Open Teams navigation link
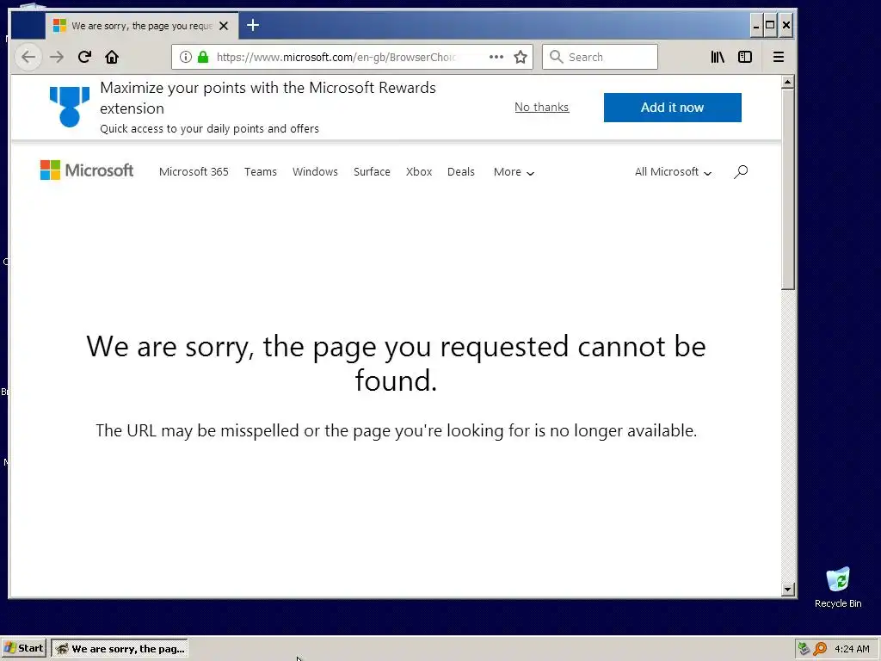This screenshot has width=881, height=661. [x=260, y=171]
